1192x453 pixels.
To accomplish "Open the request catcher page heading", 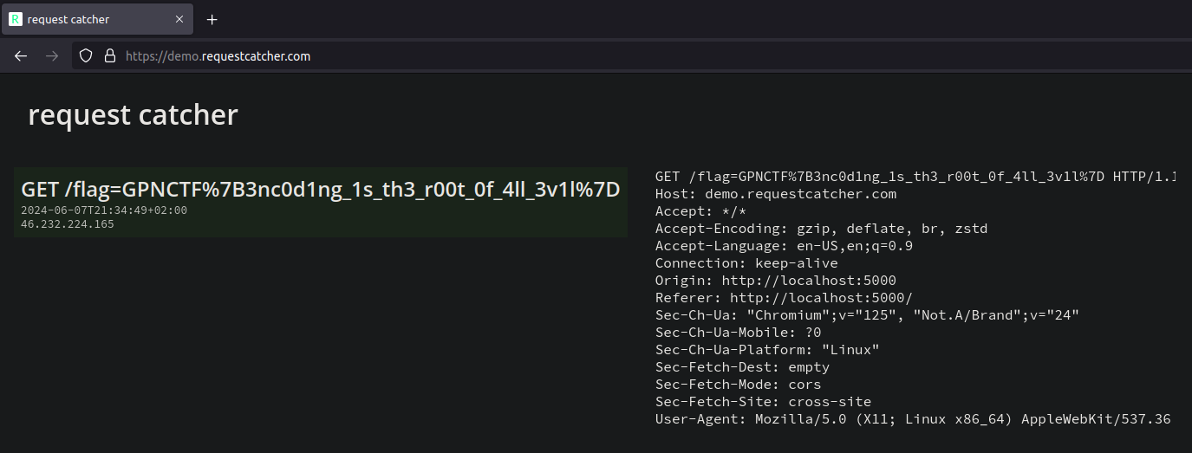I will pos(133,114).
